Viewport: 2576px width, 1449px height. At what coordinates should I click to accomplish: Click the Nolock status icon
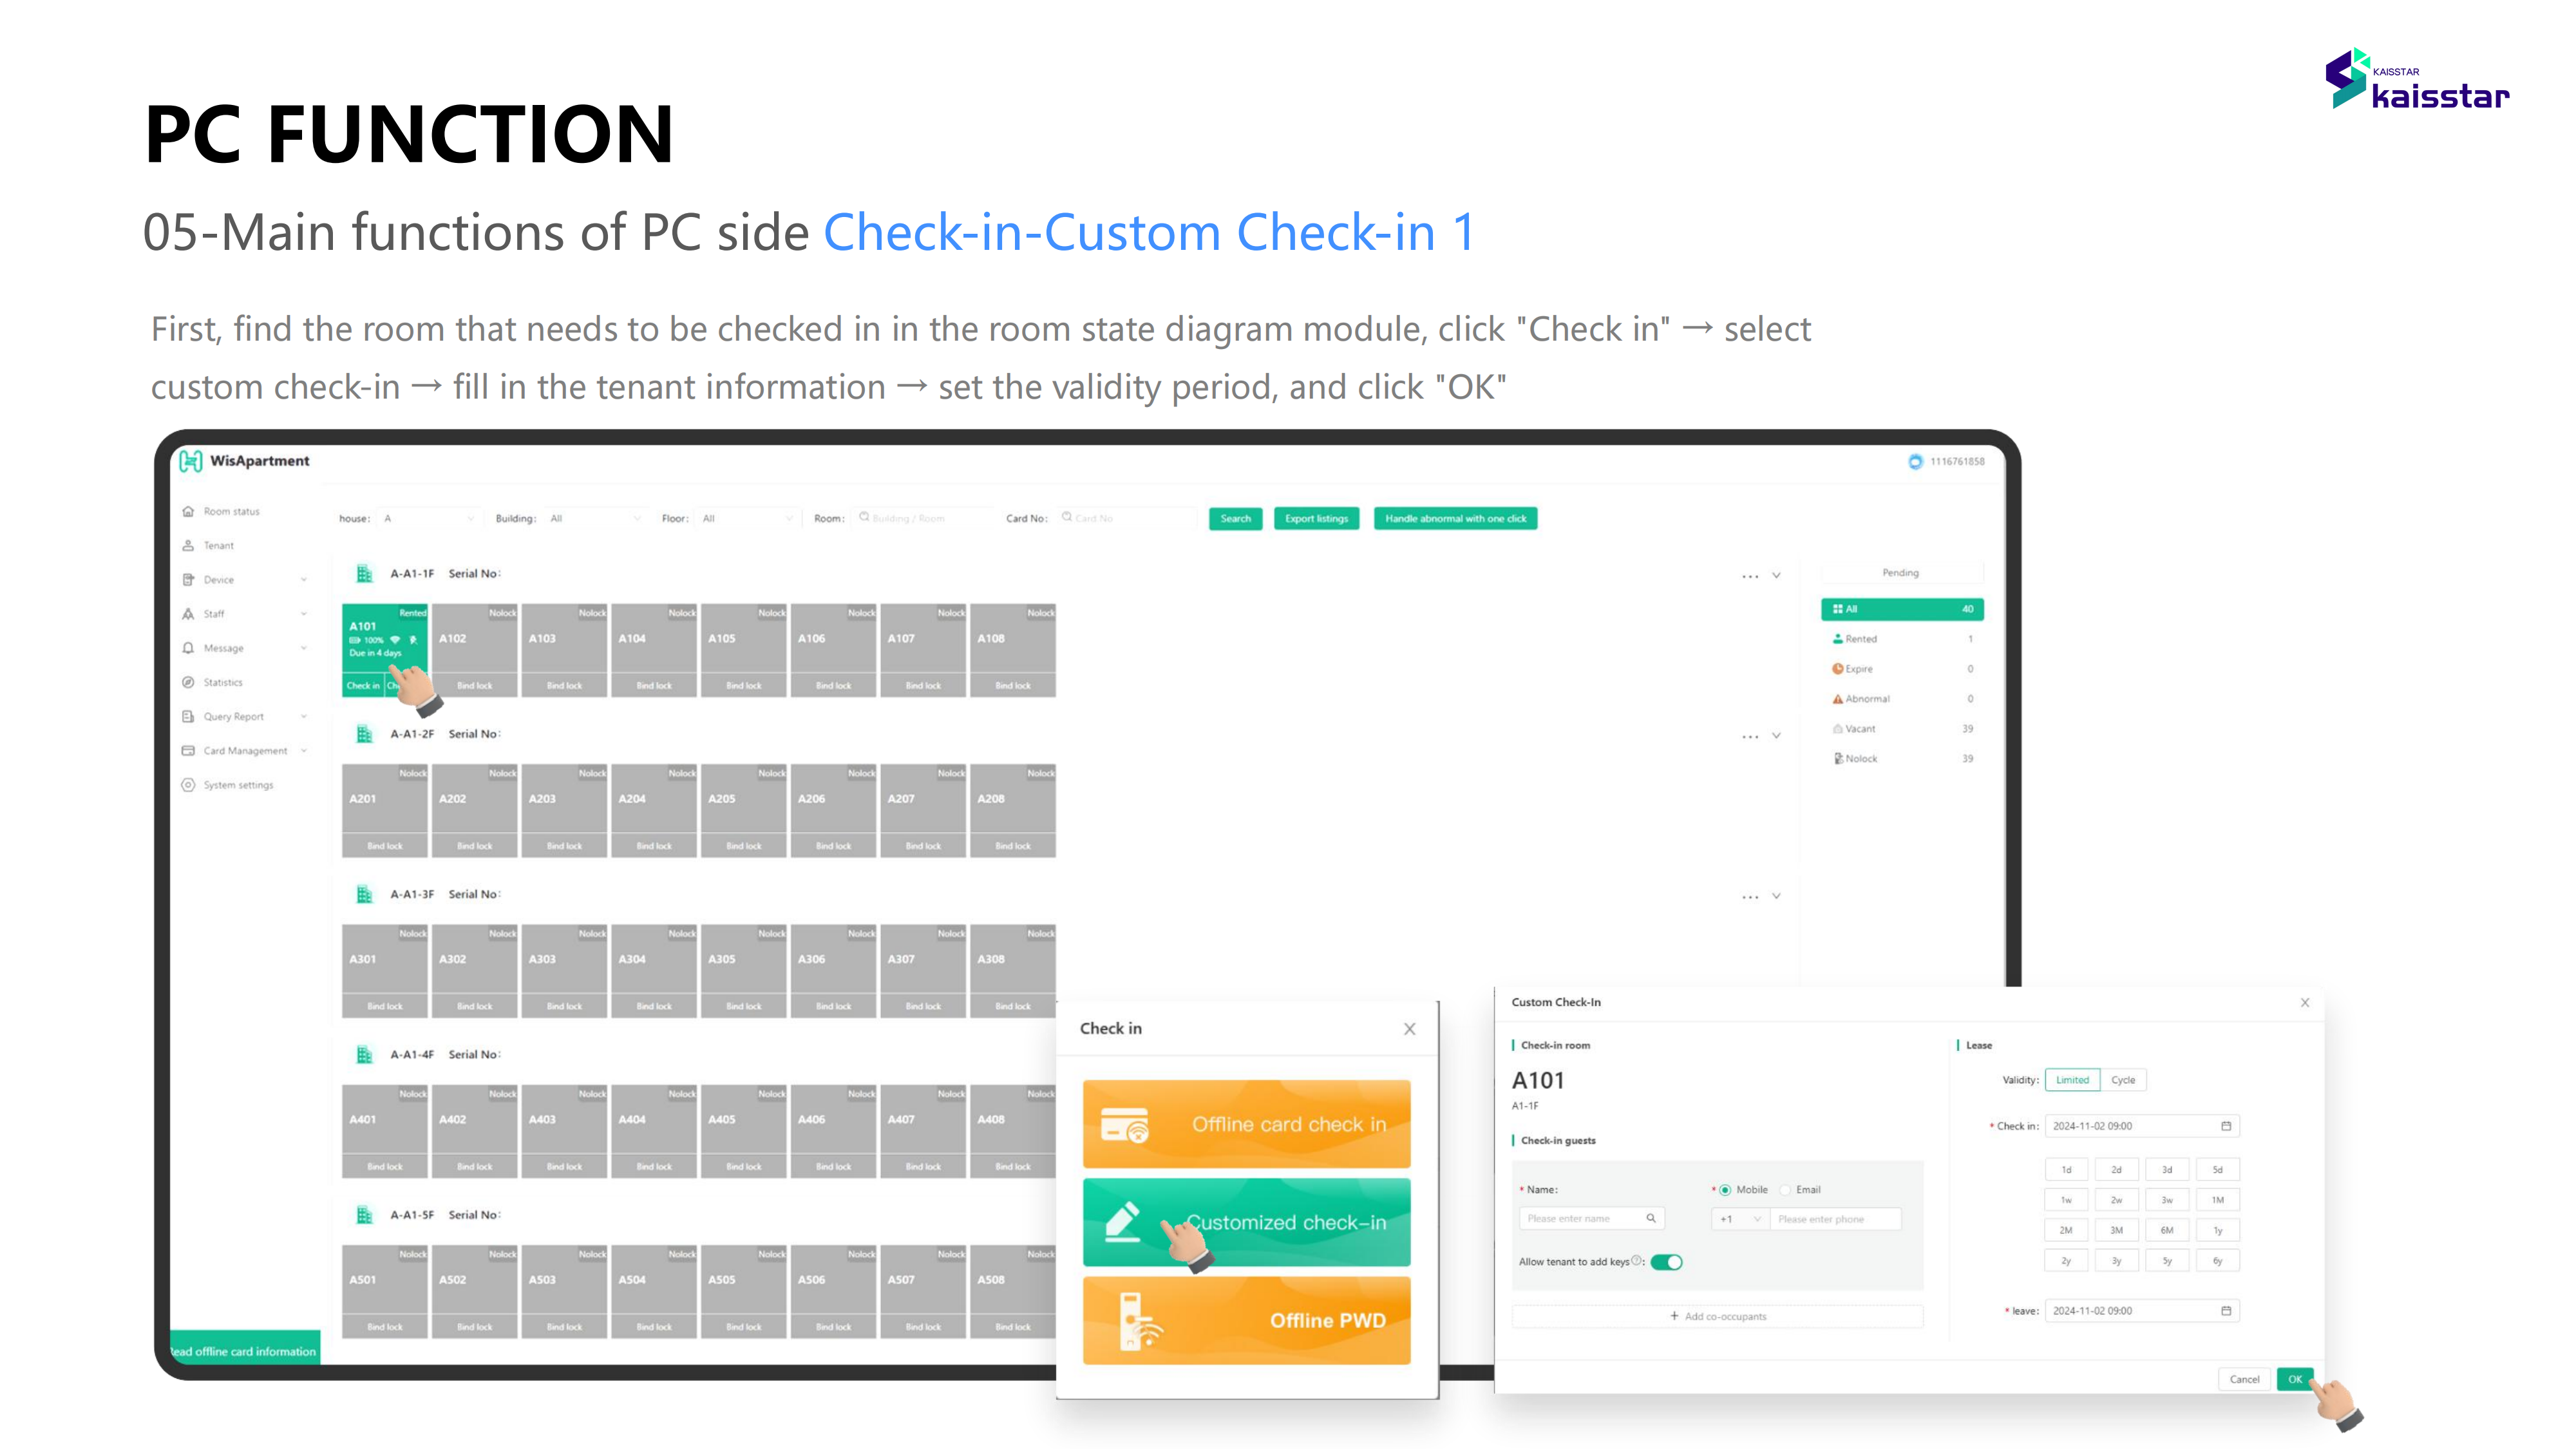click(1837, 759)
